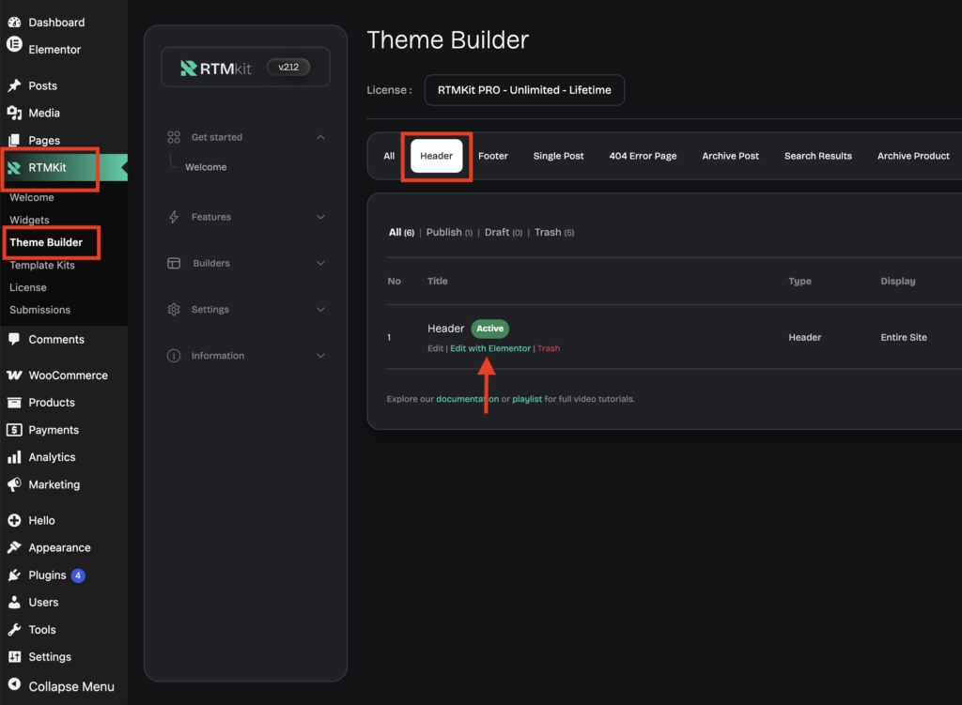Click the Hello plus-circle icon
Viewport: 962px width, 705px height.
(x=14, y=520)
